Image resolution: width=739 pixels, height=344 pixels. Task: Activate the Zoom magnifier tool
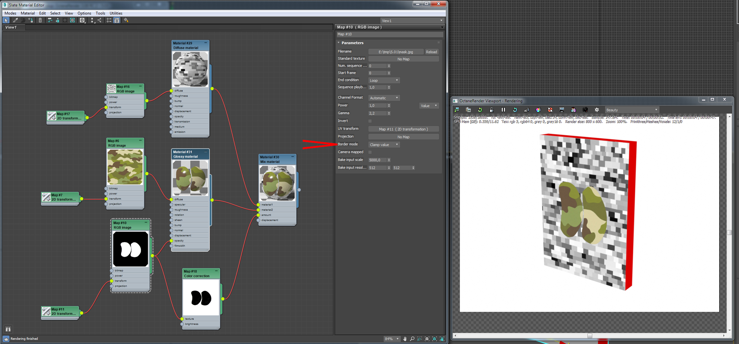[x=412, y=339]
